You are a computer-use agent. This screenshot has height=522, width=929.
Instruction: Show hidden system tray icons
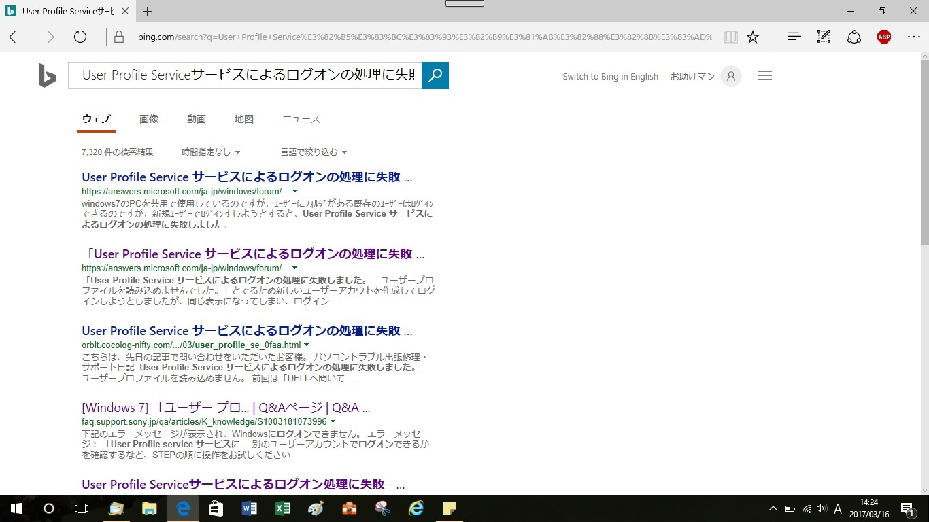pos(773,508)
